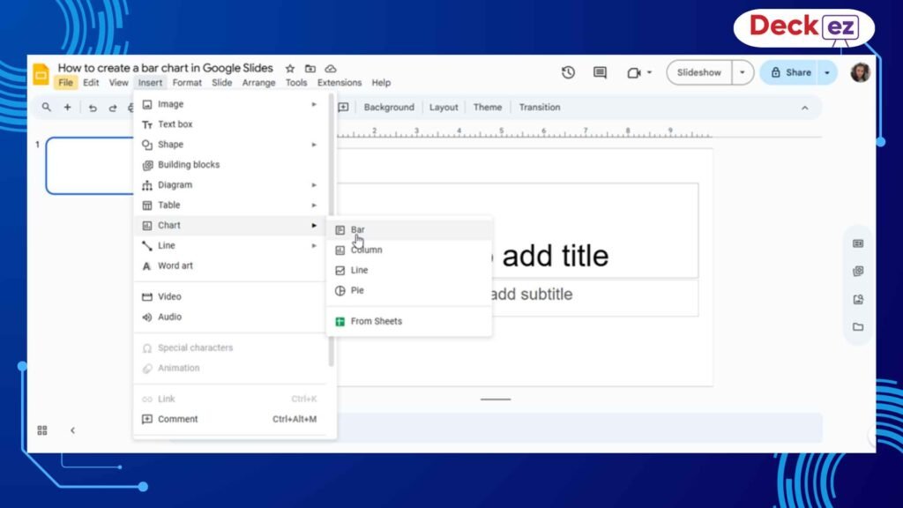Expand the Shape submenu arrow

click(x=315, y=144)
